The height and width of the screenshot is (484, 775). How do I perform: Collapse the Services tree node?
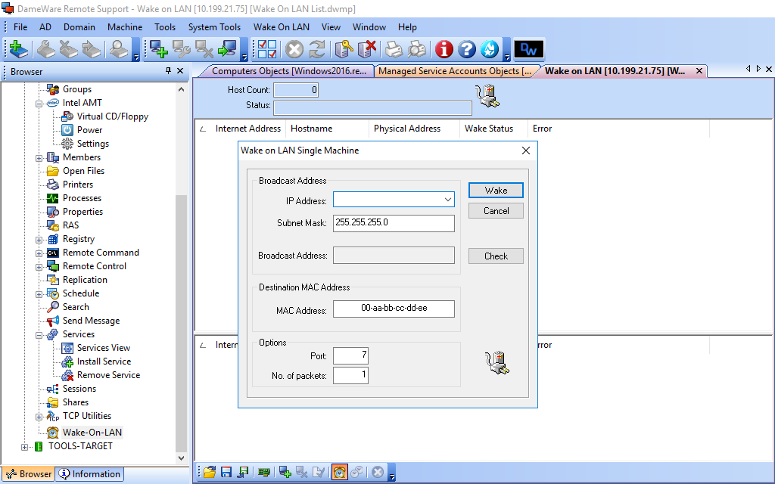(x=39, y=335)
